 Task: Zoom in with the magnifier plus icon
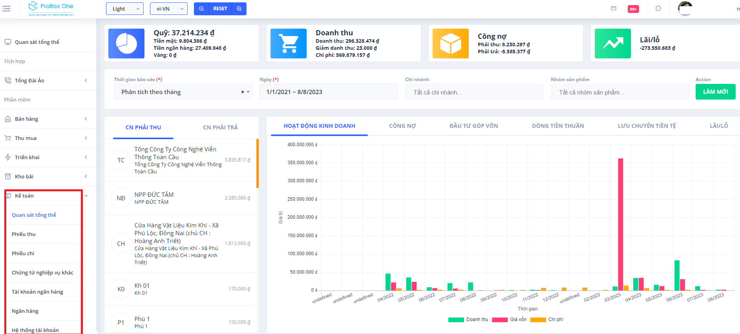(x=239, y=9)
